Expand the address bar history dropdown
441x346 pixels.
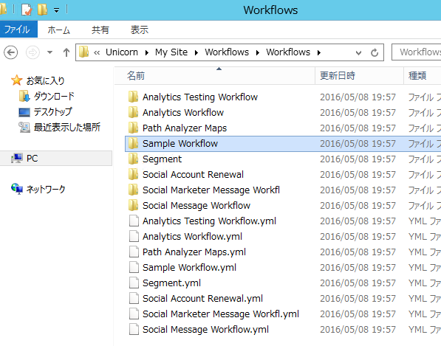358,52
